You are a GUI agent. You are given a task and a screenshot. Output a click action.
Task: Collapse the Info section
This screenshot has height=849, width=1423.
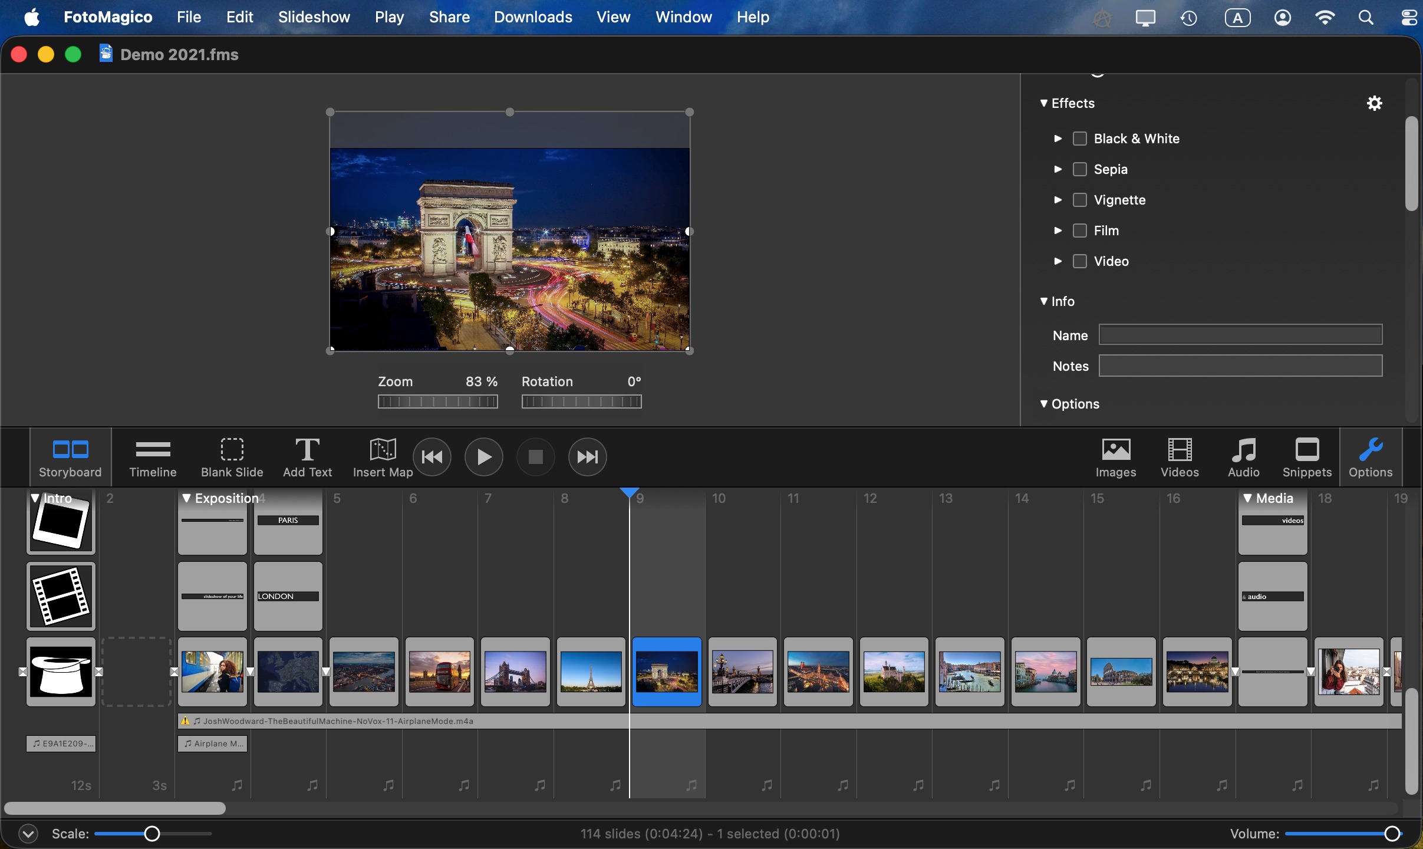tap(1044, 301)
